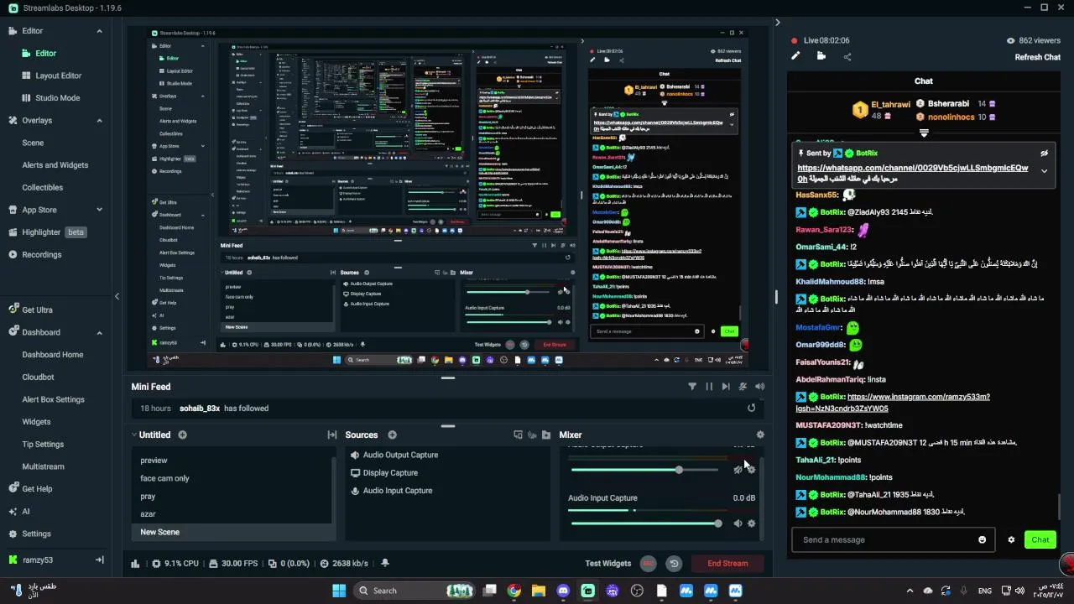
Task: Open Mixer advanced audio settings gear
Action: [x=760, y=435]
